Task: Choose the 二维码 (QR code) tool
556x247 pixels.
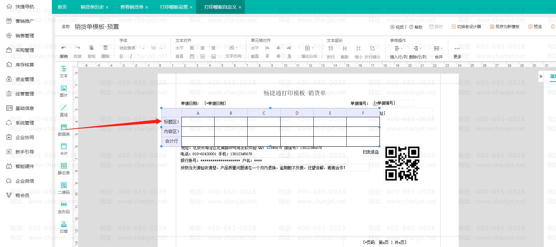Action: (x=64, y=188)
